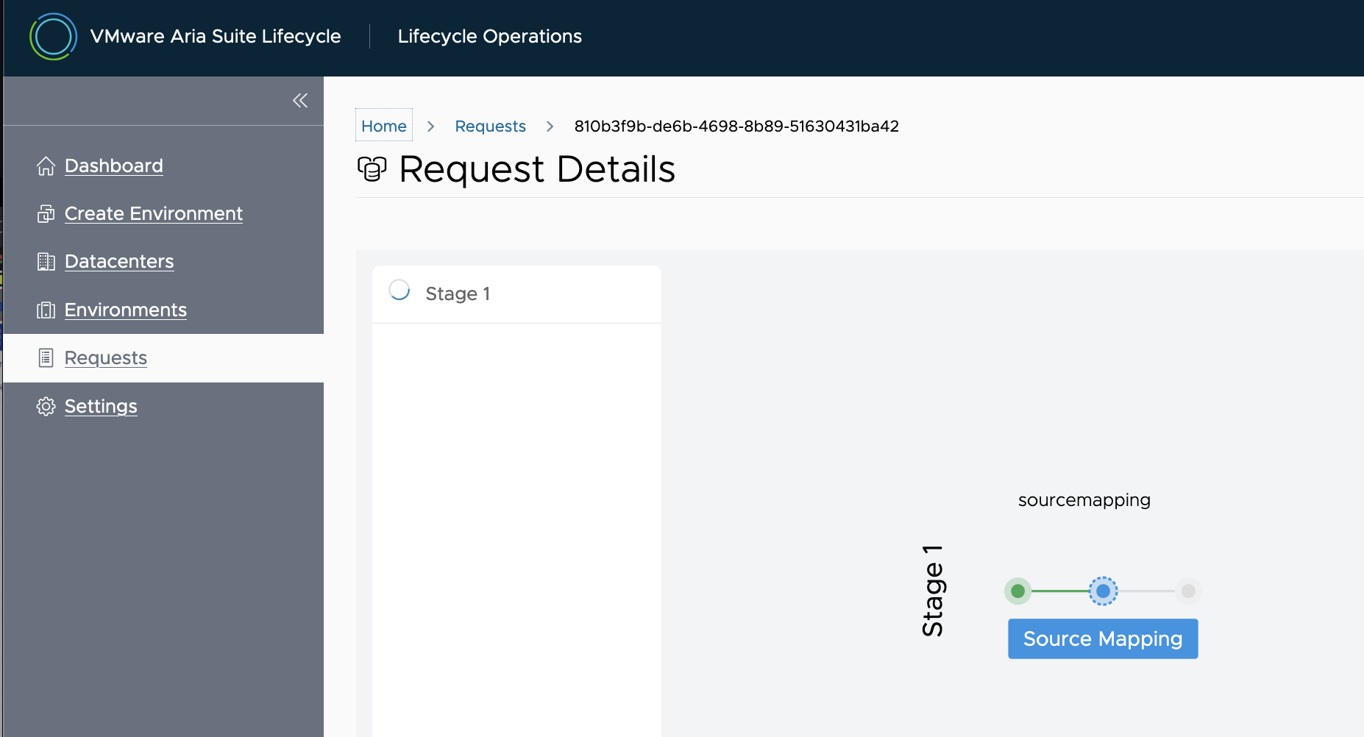
Task: Click the Create Environment icon
Action: point(46,213)
